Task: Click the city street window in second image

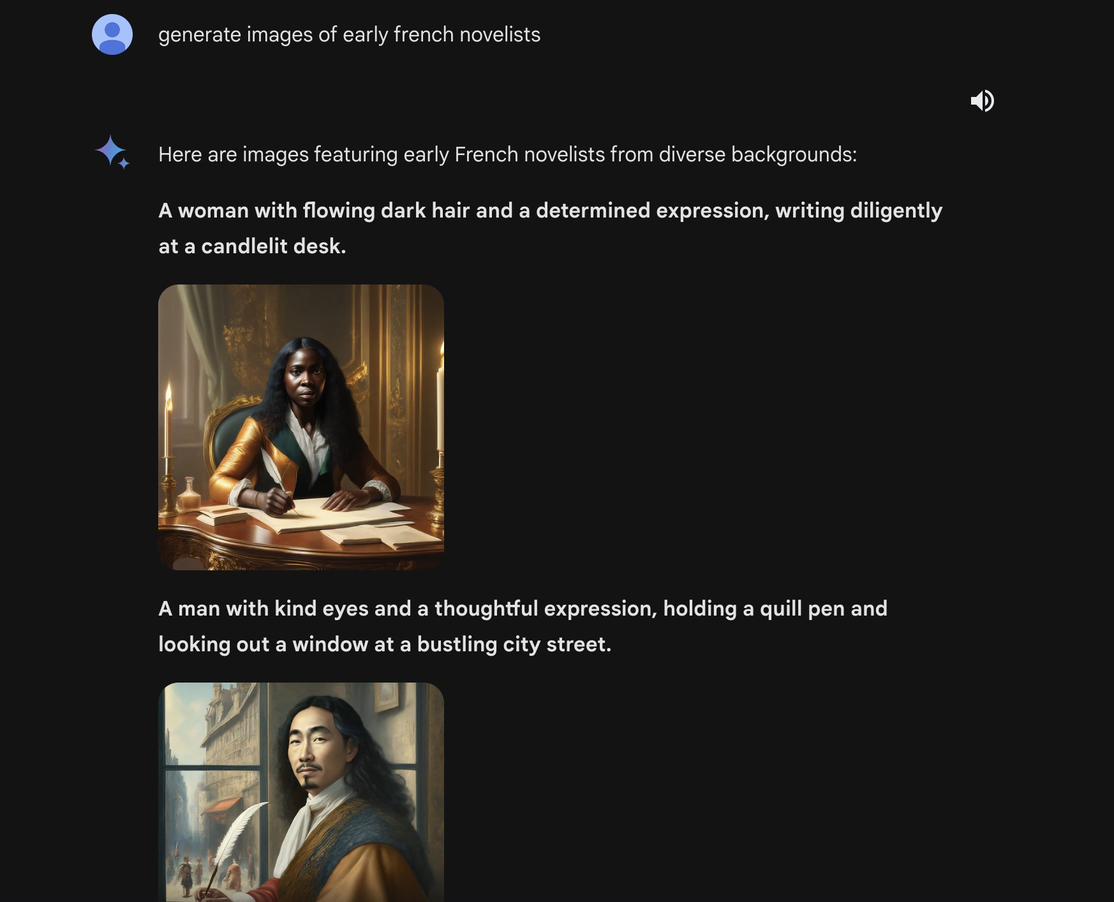Action: [x=212, y=792]
